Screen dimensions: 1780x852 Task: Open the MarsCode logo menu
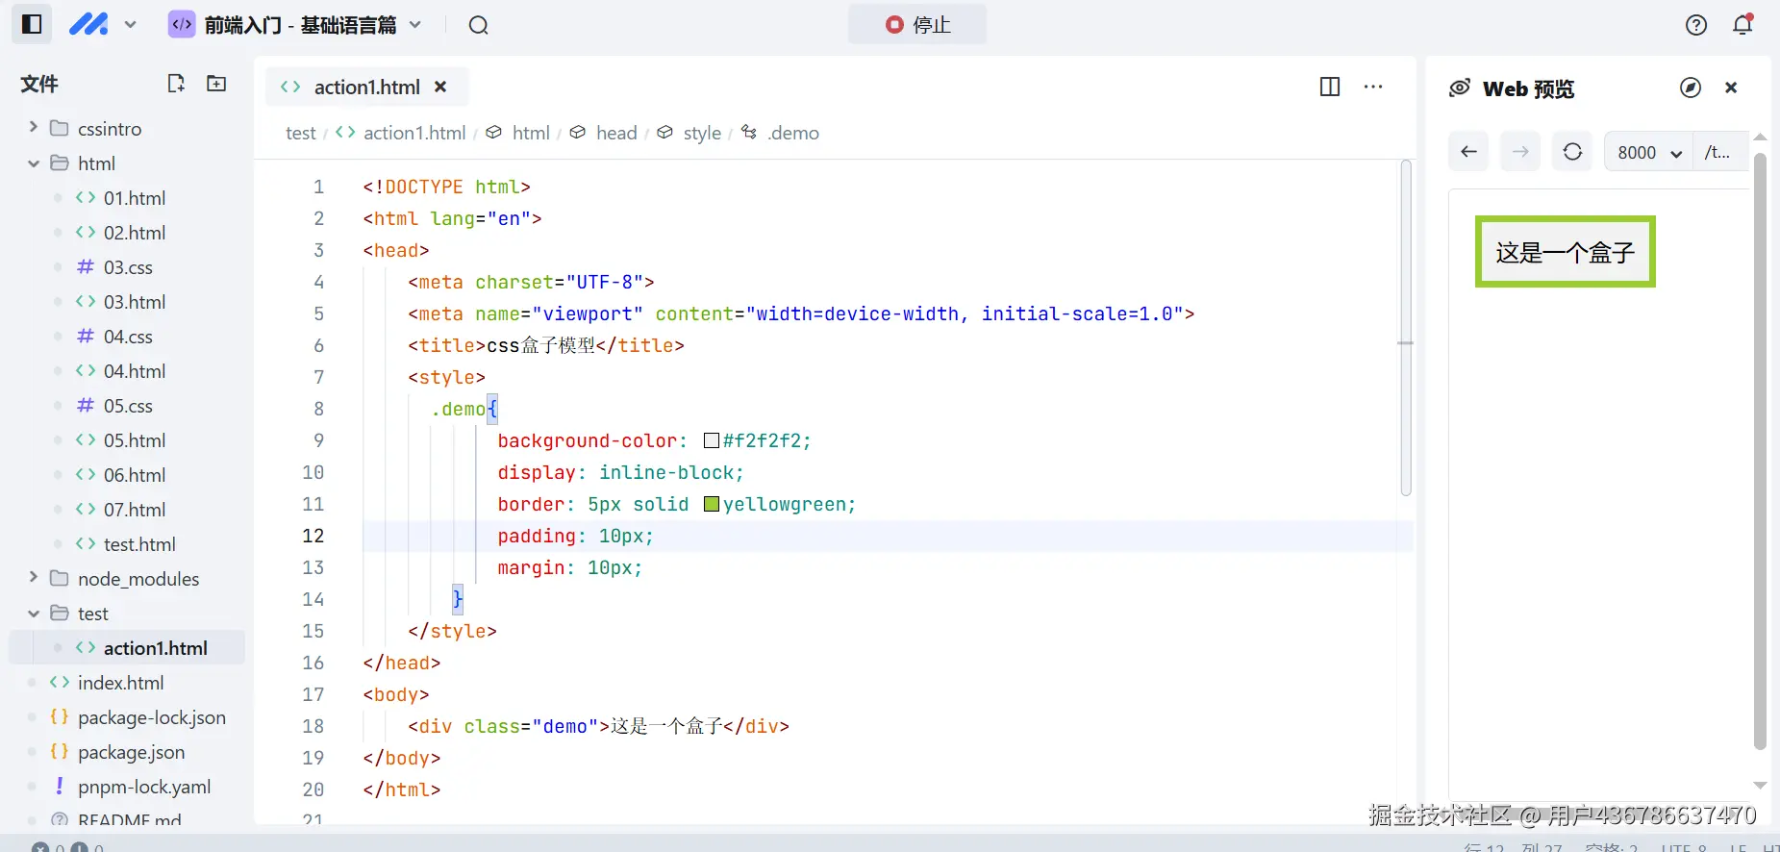(x=89, y=24)
